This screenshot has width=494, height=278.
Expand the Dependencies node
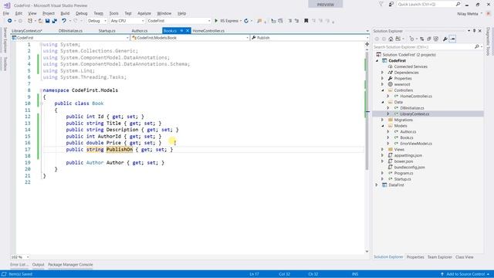pyautogui.click(x=383, y=73)
